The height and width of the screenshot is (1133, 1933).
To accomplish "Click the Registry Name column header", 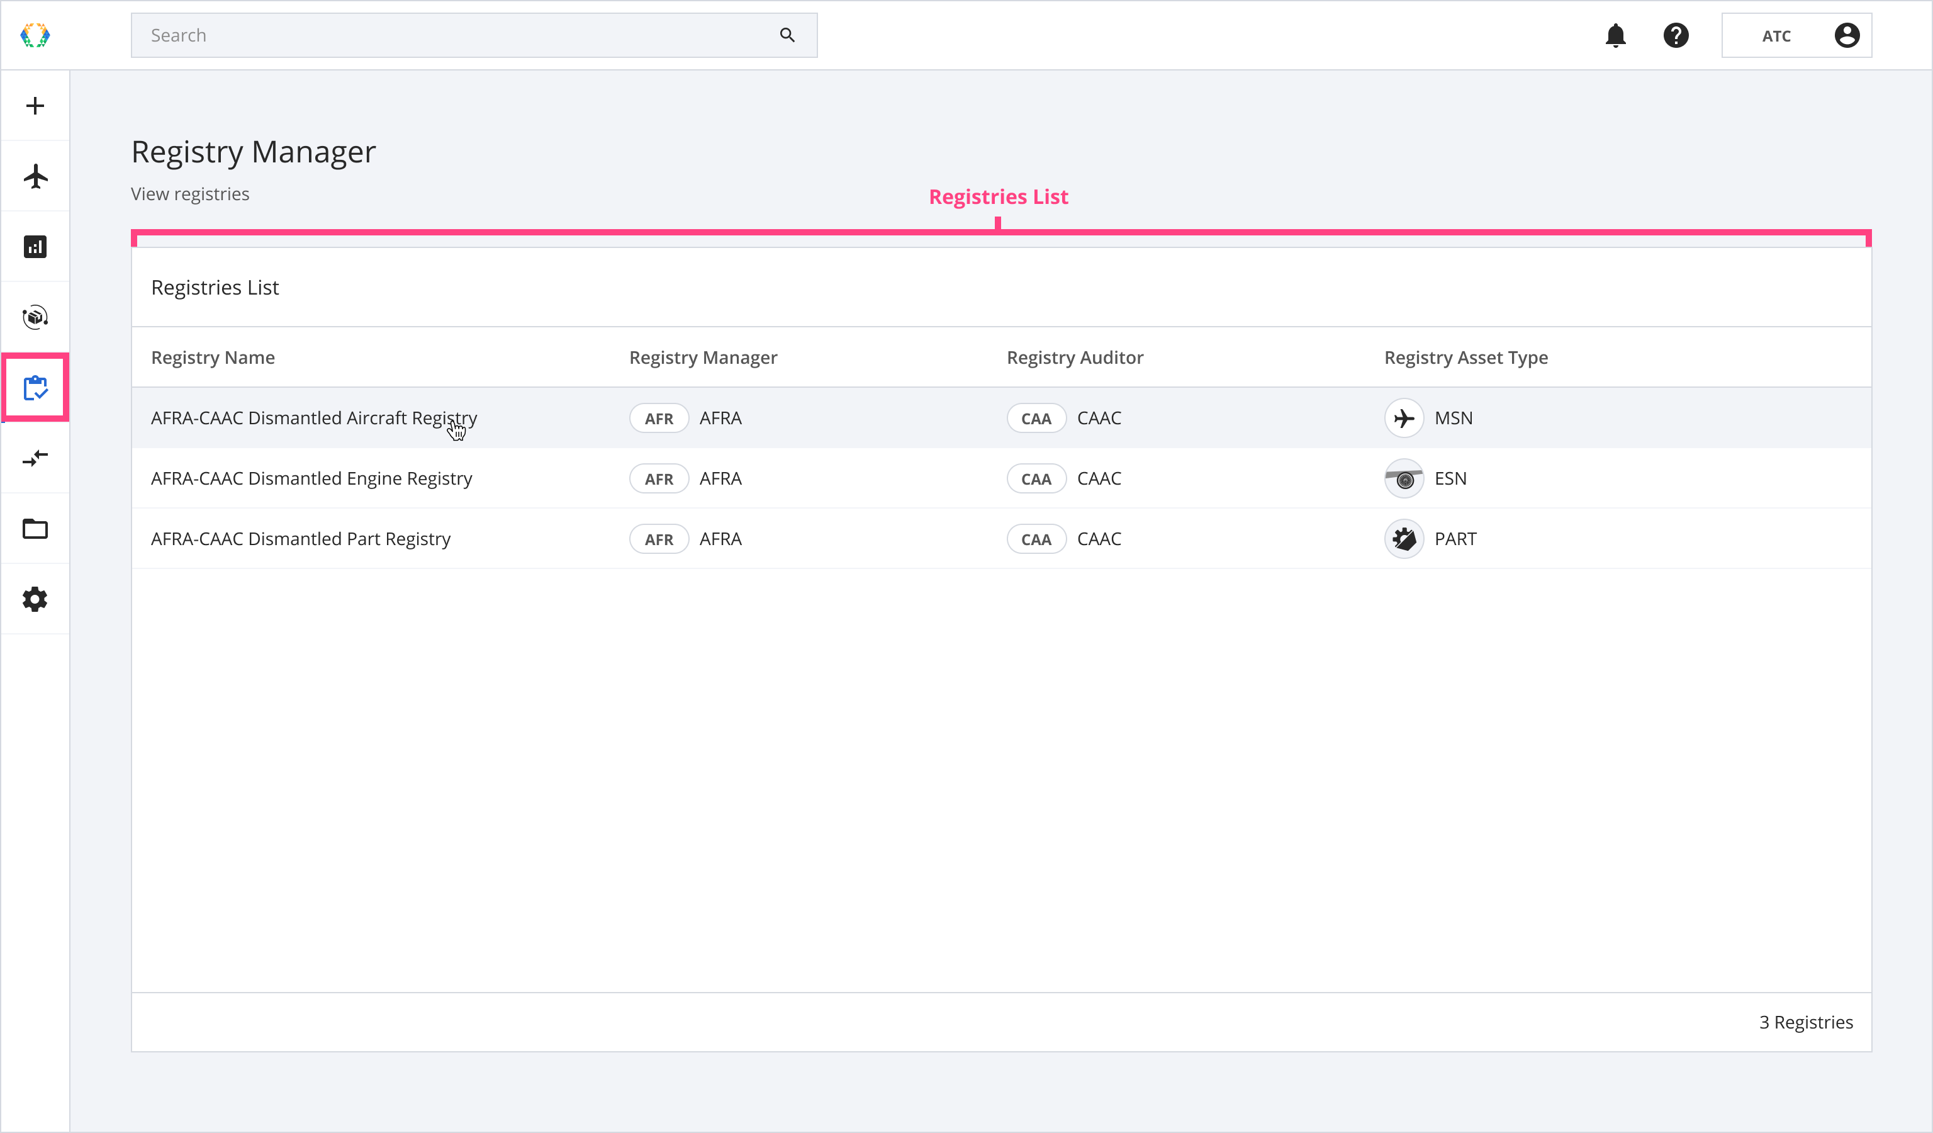I will pos(213,358).
